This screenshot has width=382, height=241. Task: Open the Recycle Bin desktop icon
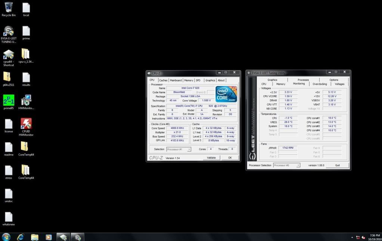click(9, 9)
